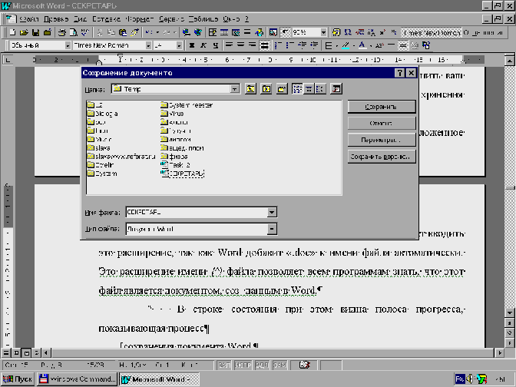This screenshot has height=387, width=516.
Task: Select the СЕКРЕТАРЬ document in file list
Action: pos(187,174)
